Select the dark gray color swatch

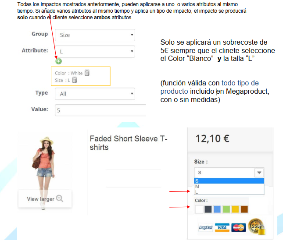point(208,209)
